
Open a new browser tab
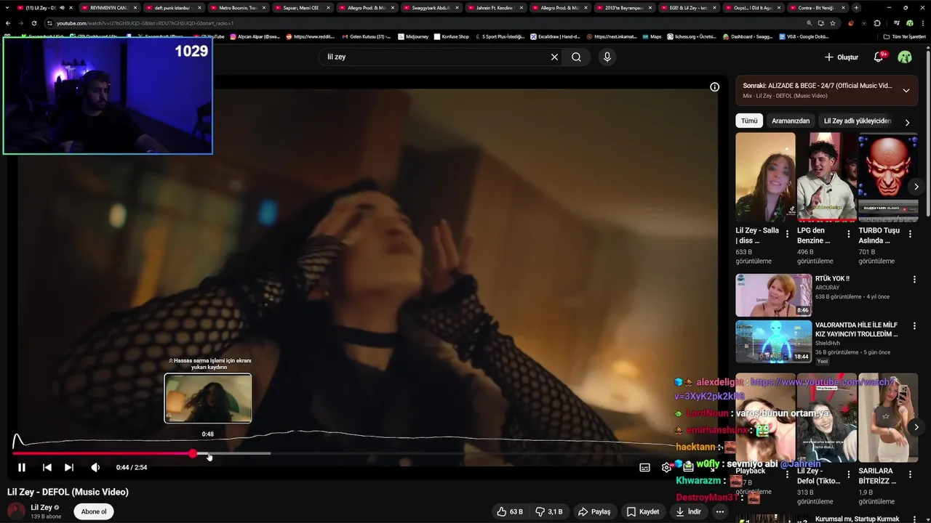[x=856, y=7]
